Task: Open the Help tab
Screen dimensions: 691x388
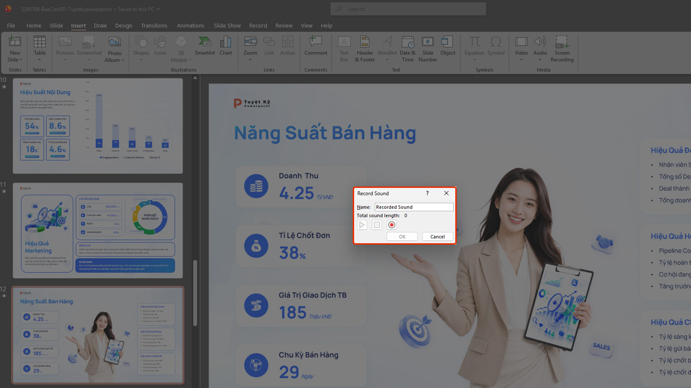Action: [x=326, y=26]
